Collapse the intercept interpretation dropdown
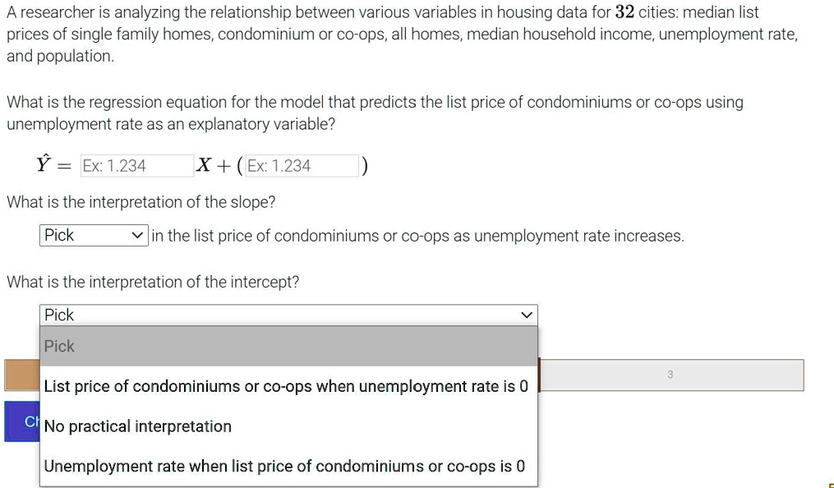The height and width of the screenshot is (488, 834). point(288,315)
